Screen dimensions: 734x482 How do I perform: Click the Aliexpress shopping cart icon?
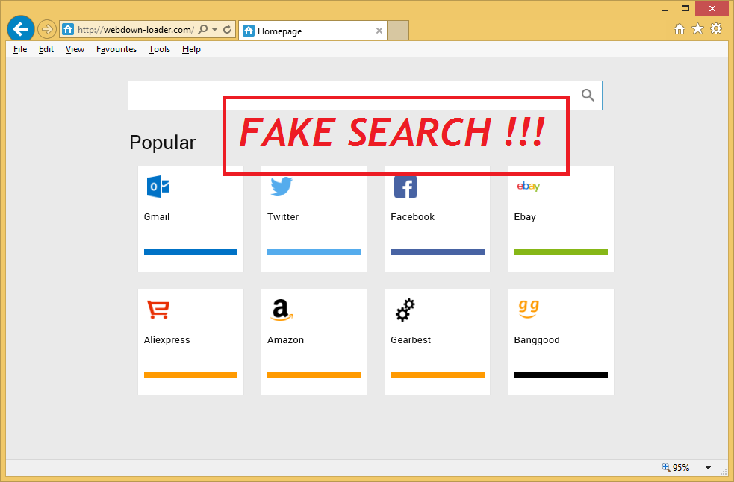coord(158,310)
